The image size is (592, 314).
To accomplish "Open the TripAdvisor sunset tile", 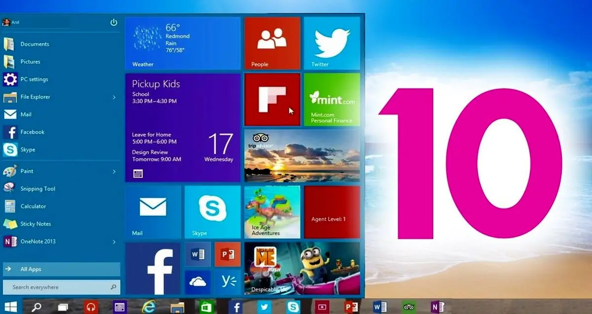I will point(302,156).
